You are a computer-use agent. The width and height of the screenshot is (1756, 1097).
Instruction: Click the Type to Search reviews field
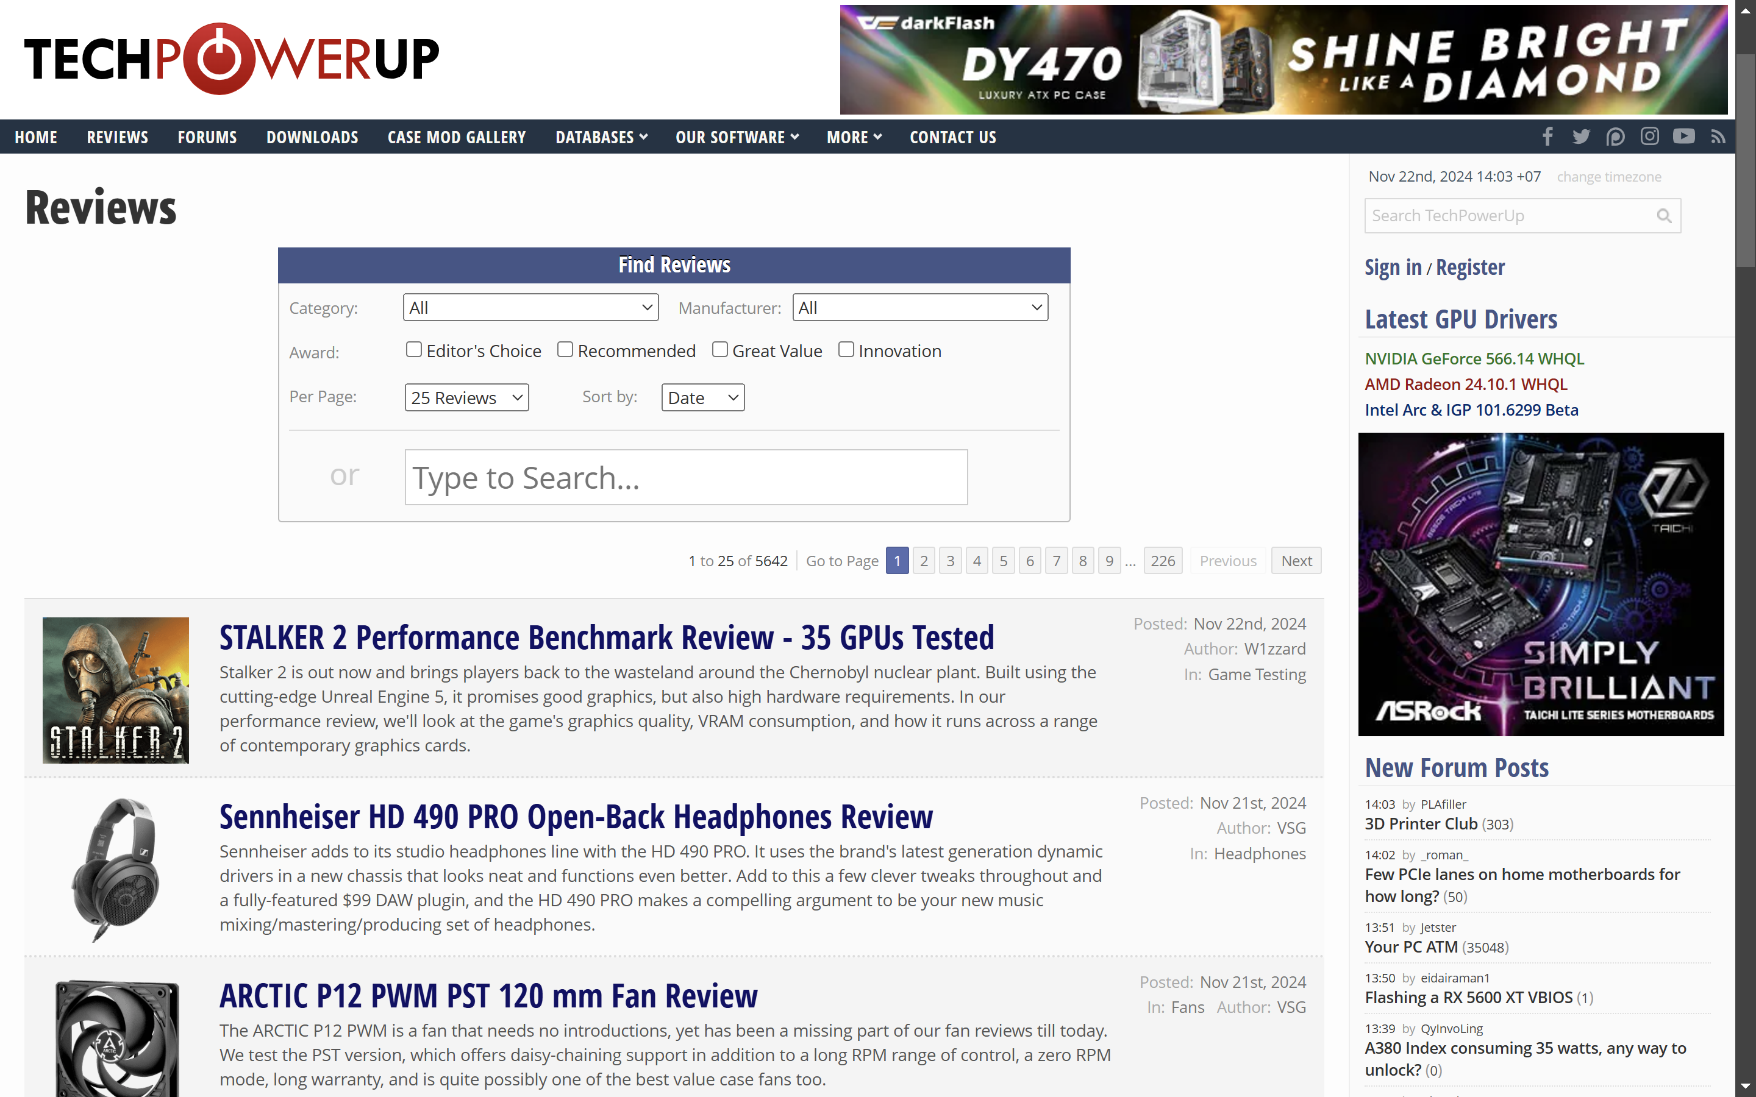click(686, 477)
